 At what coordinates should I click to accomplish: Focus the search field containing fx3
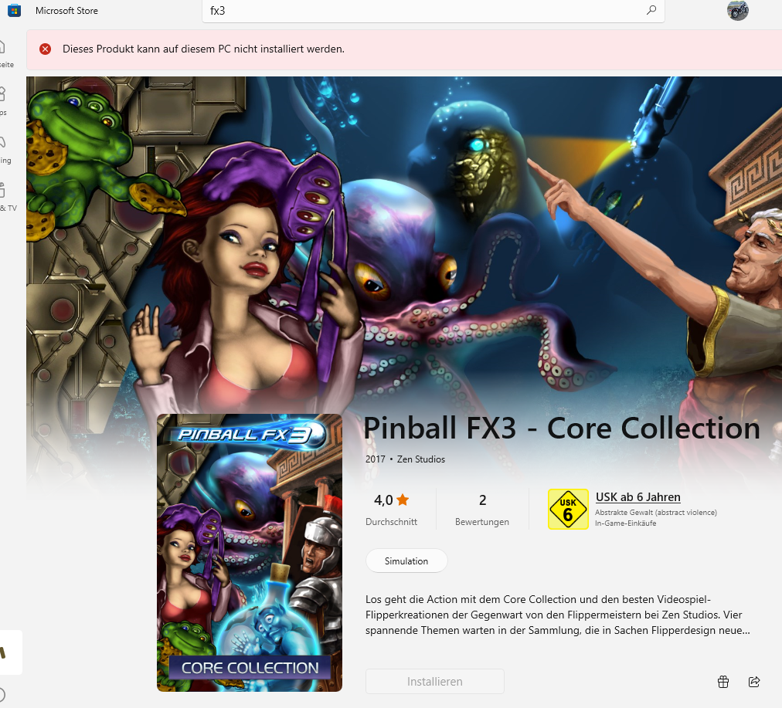pos(433,11)
